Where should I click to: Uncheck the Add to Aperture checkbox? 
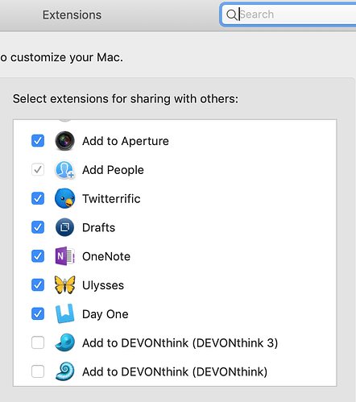point(38,141)
